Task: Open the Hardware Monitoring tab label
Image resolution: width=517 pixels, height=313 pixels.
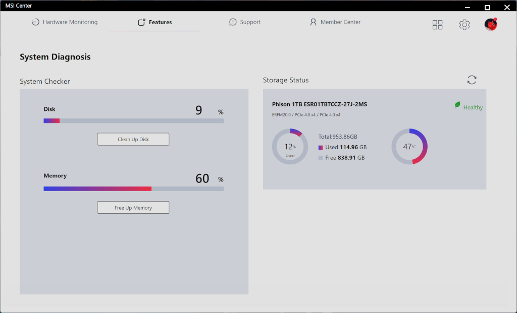Action: tap(70, 22)
